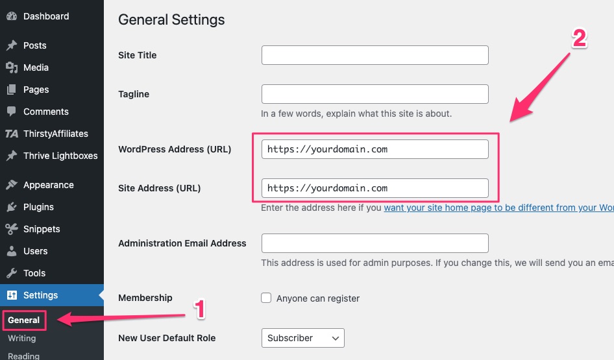Click the Tagline label
This screenshot has width=614, height=360.
[x=134, y=94]
